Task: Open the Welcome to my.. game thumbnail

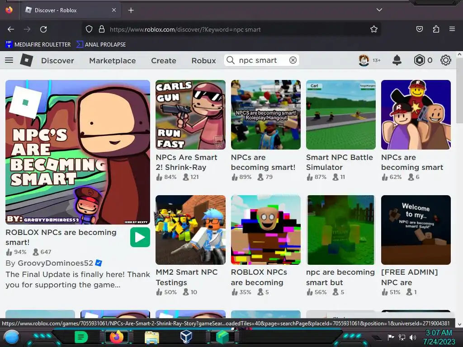Action: (416, 230)
